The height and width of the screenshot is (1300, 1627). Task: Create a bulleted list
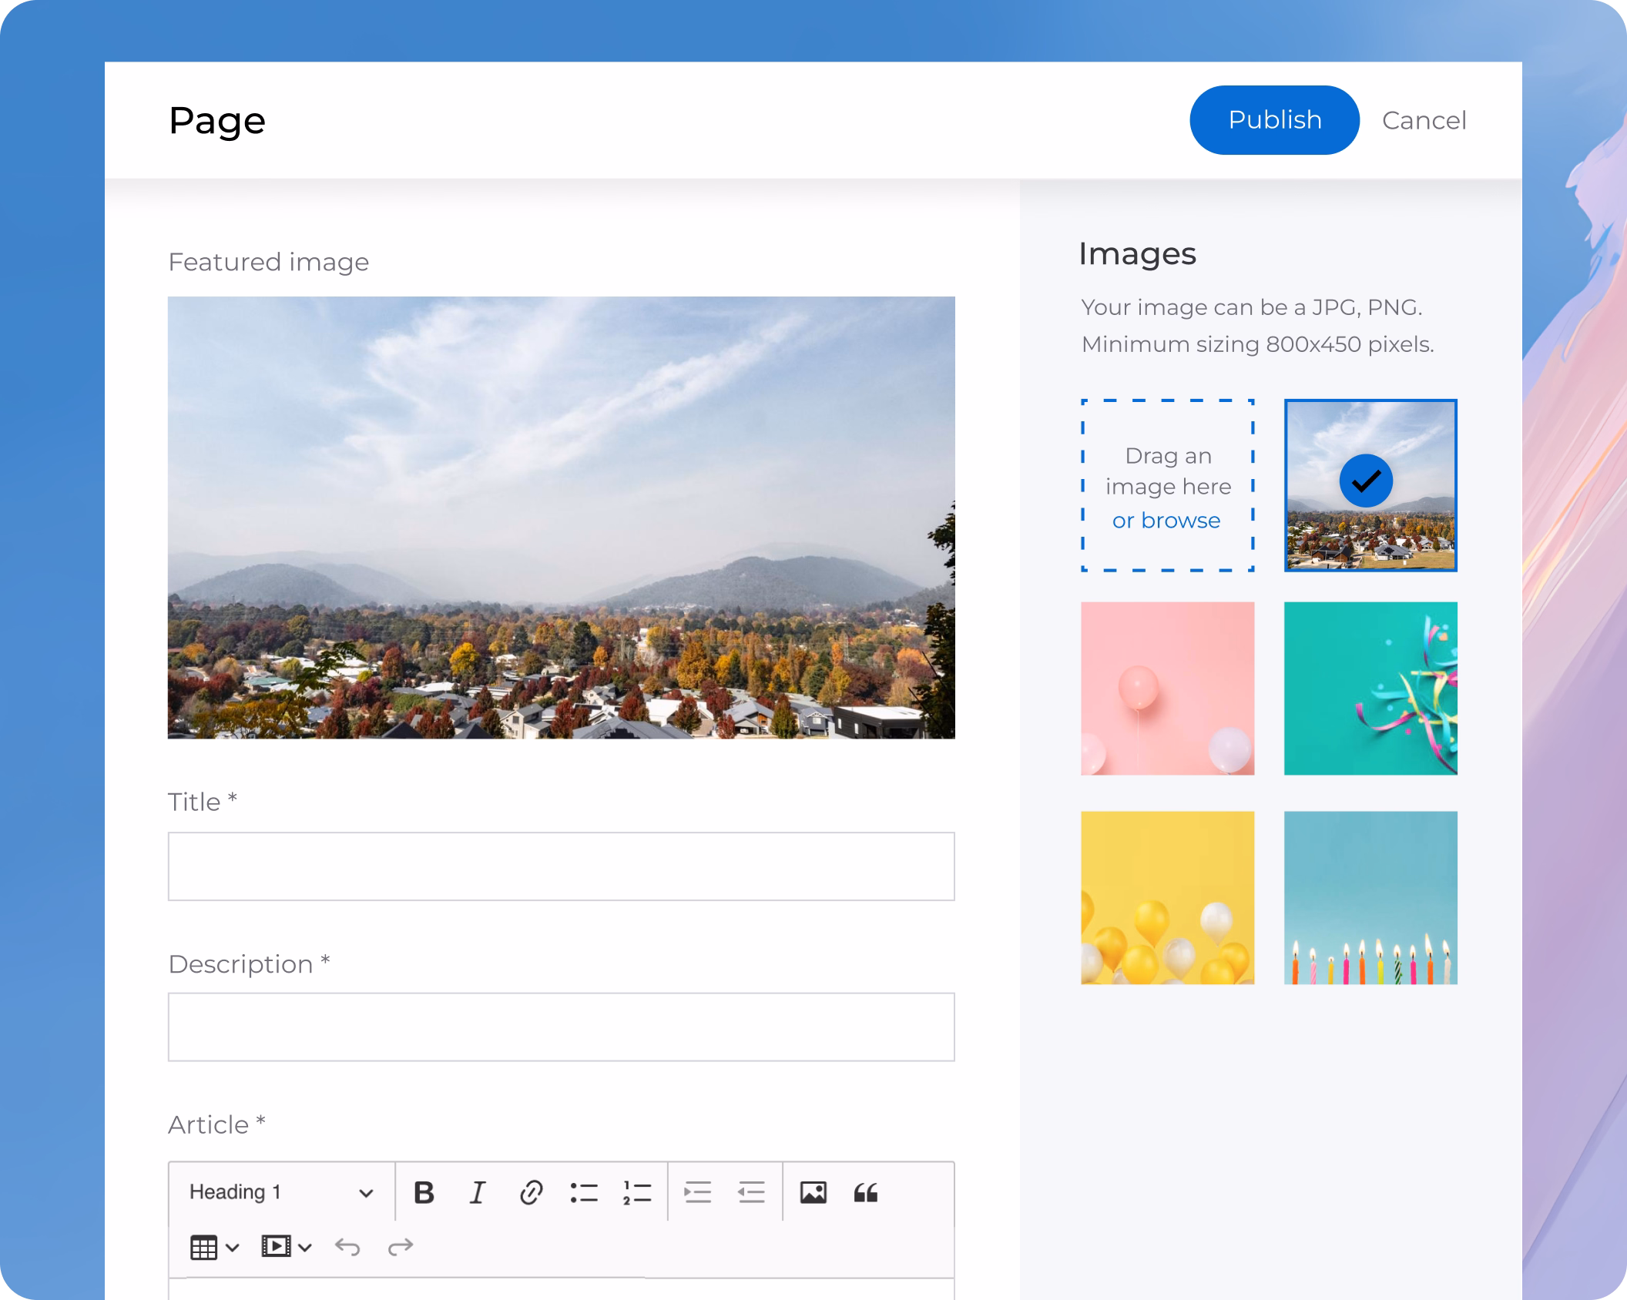click(x=584, y=1192)
